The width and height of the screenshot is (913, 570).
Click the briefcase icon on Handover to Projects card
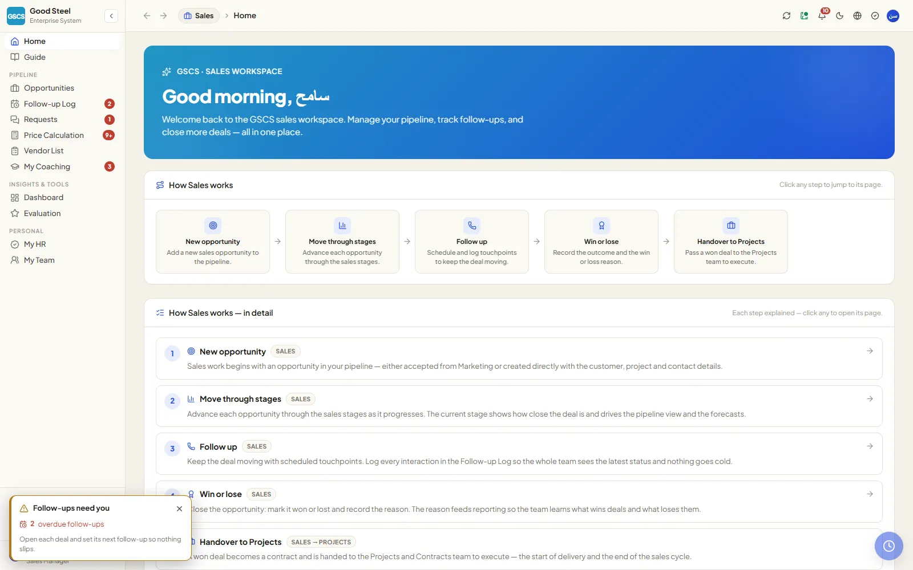(731, 225)
